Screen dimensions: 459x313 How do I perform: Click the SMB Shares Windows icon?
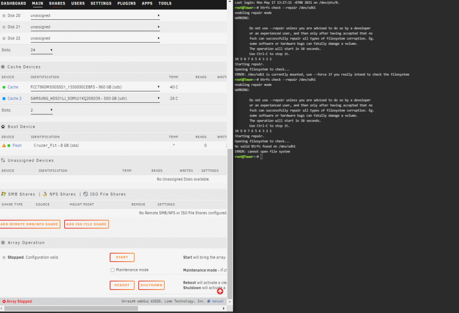[4, 194]
